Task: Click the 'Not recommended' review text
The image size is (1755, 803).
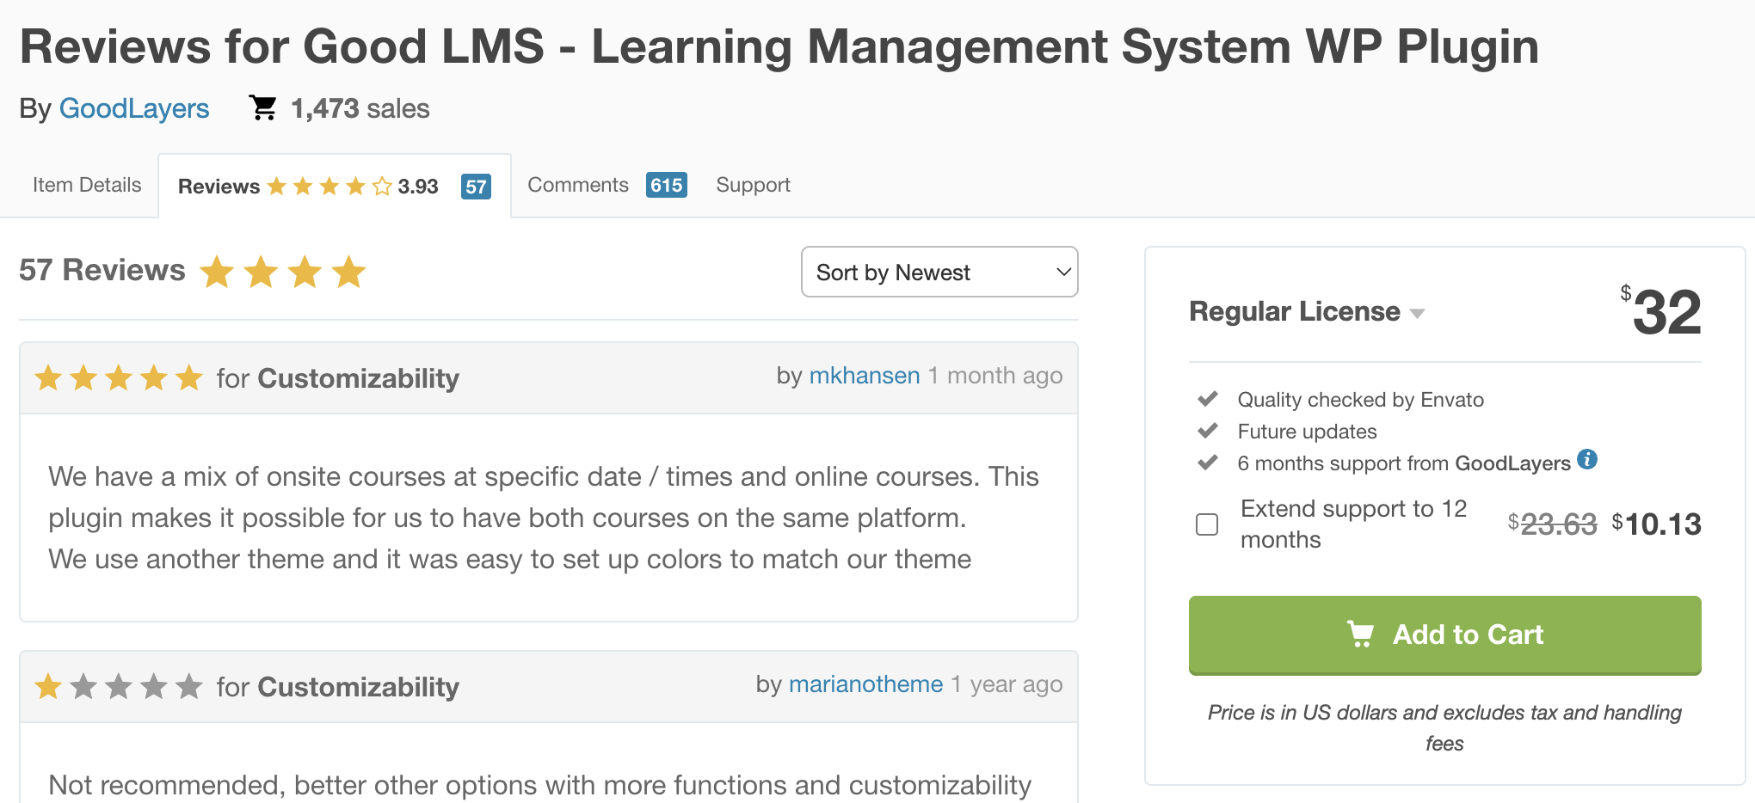Action: point(539,785)
